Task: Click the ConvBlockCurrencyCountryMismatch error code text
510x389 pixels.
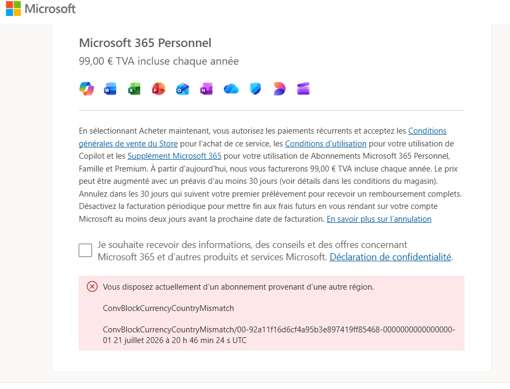Action: point(168,308)
